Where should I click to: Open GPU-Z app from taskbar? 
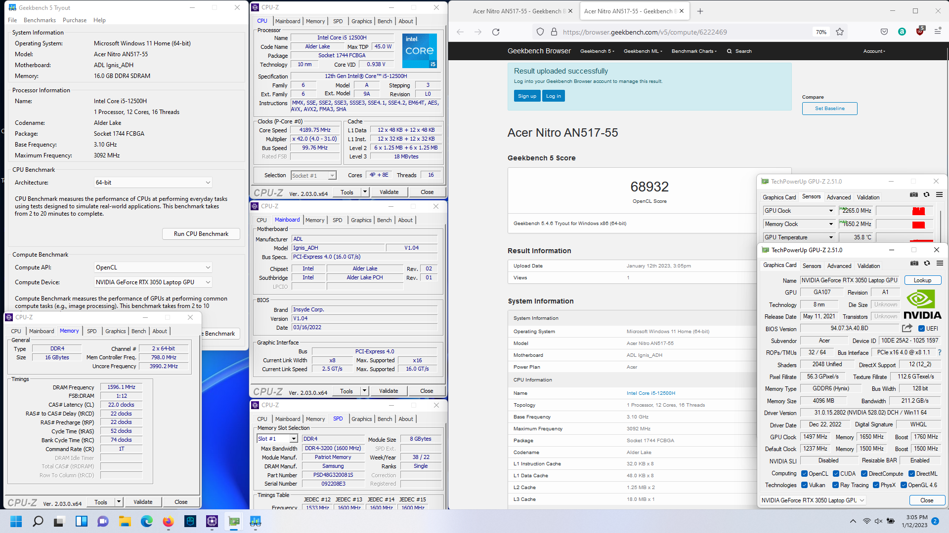[x=234, y=521]
